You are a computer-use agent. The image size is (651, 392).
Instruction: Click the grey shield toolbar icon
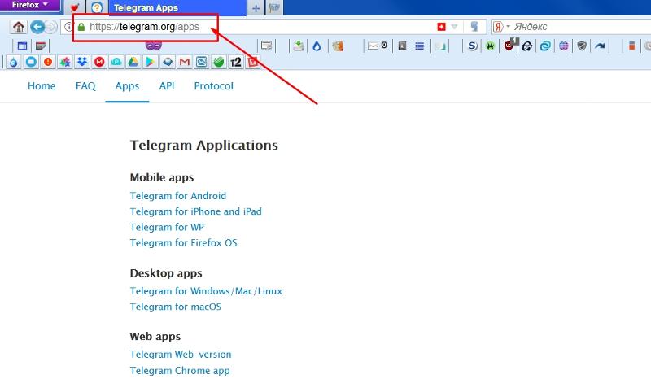(x=582, y=46)
